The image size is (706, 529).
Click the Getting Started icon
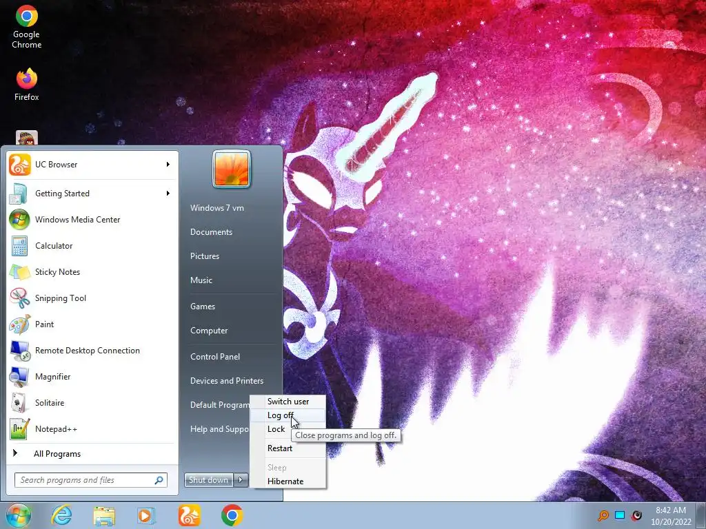click(20, 194)
